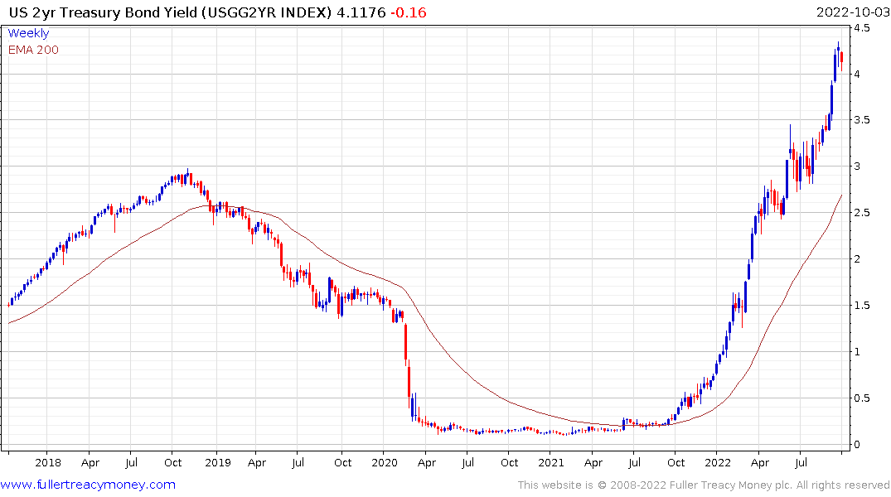Image resolution: width=891 pixels, height=497 pixels.
Task: Click the '2021' x-axis label
Action: [x=550, y=462]
